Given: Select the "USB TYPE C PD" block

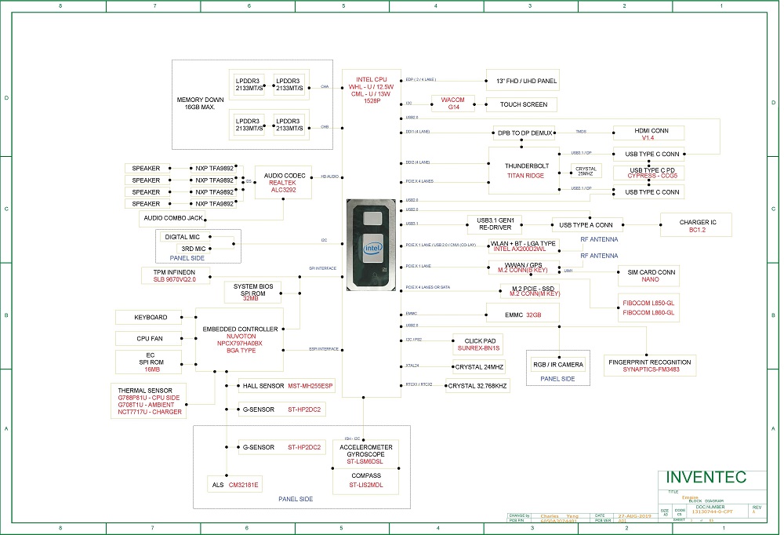Looking at the screenshot, I should point(648,173).
